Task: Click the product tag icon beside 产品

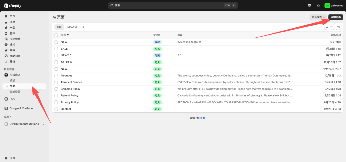Action: tap(6, 28)
